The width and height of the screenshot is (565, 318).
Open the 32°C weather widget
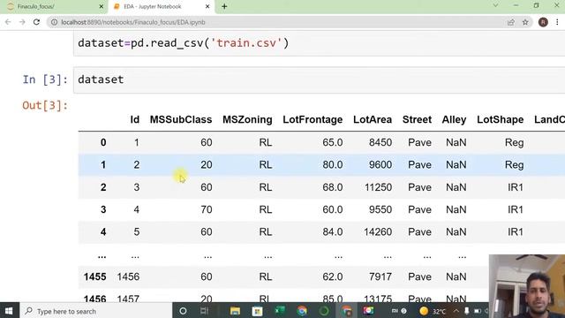click(x=433, y=311)
